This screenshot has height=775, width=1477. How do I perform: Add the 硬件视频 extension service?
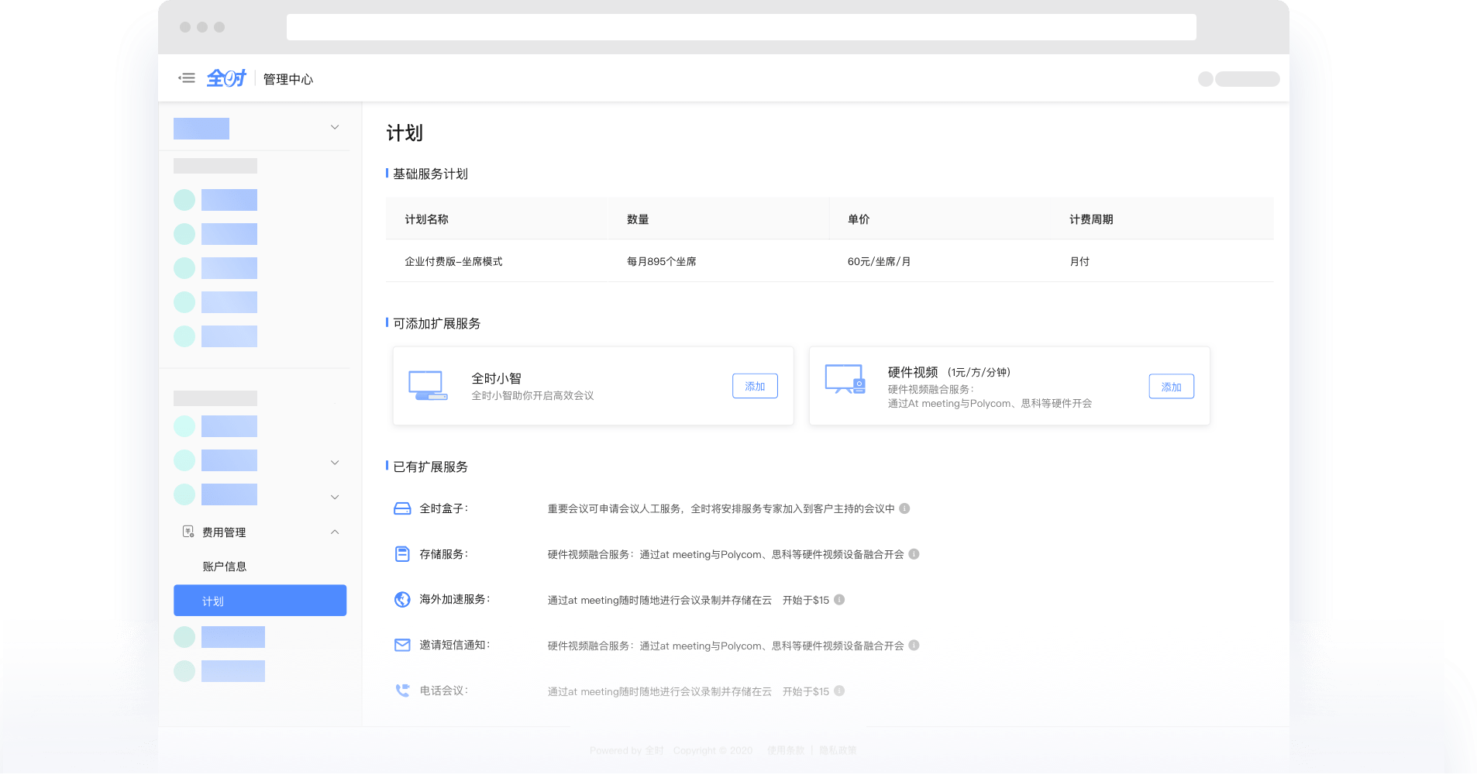point(1171,387)
